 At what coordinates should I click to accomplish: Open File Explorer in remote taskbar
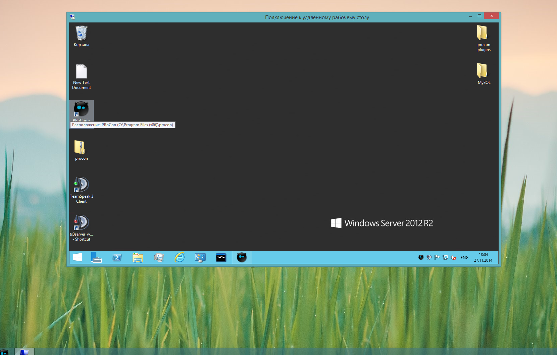pos(138,257)
